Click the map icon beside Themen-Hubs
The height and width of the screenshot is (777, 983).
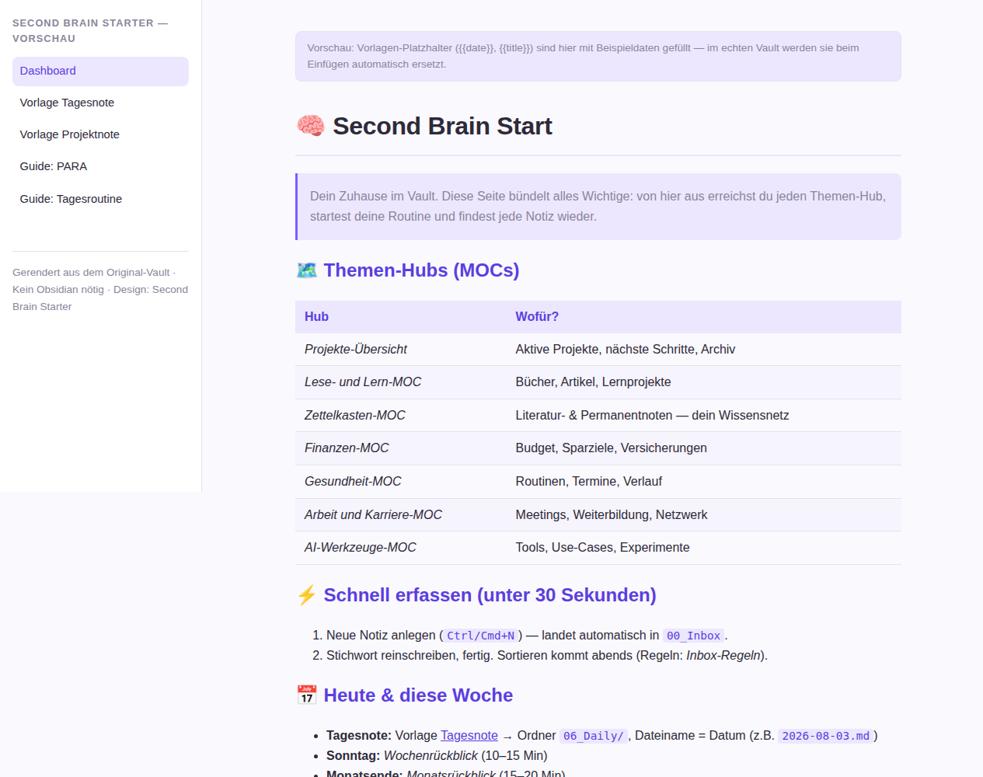click(x=307, y=270)
